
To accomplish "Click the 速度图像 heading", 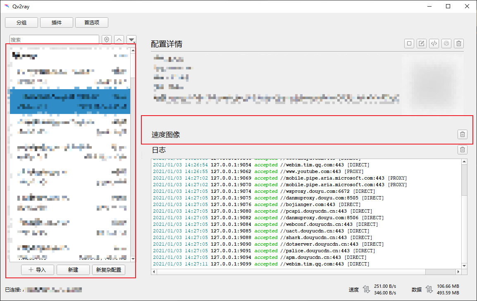I will pos(166,135).
